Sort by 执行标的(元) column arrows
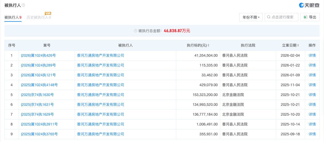This screenshot has width=324, height=142. 208,46
